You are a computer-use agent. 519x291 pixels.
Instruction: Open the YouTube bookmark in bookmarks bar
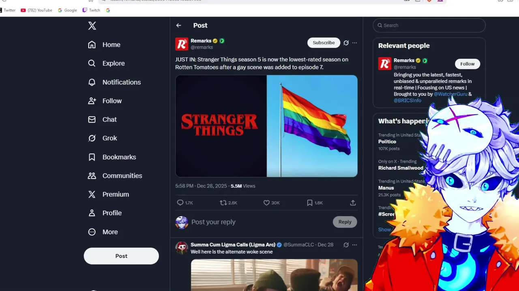[36, 10]
